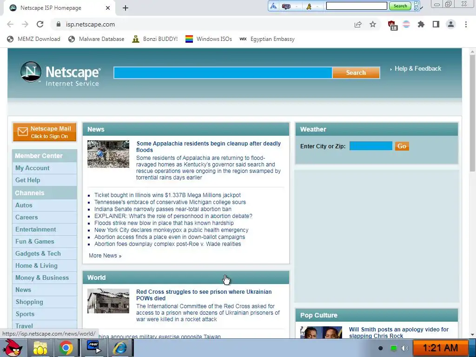This screenshot has width=476, height=357.
Task: Open the Will Smith apology video story
Action: tap(398, 332)
